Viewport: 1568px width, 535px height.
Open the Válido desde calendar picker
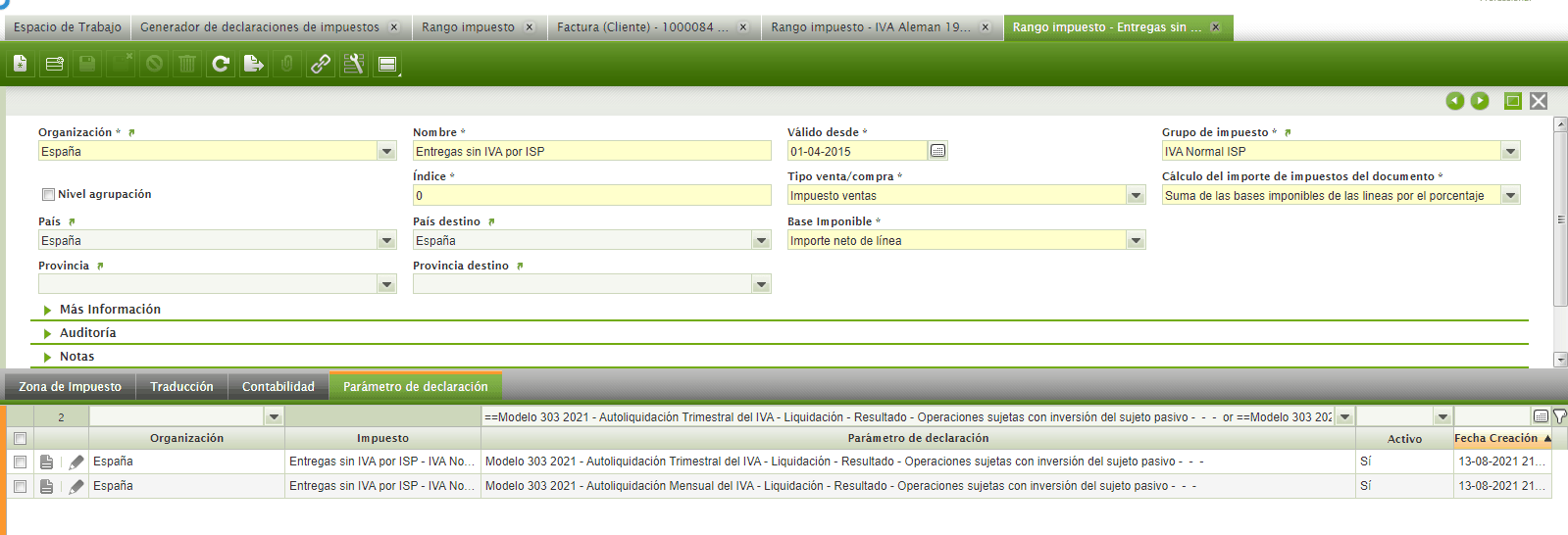coord(938,151)
